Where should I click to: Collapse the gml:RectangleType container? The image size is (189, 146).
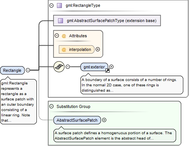51,5
